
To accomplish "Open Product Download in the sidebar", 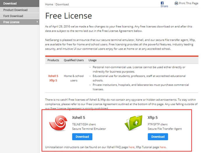I will pos(15,10).
